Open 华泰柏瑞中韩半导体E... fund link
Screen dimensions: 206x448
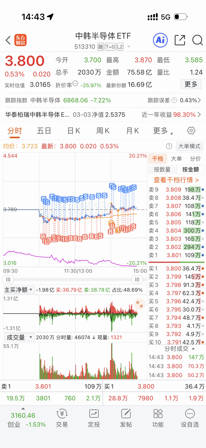(37, 115)
